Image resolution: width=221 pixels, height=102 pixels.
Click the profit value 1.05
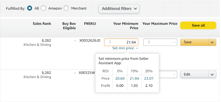coord(134,86)
